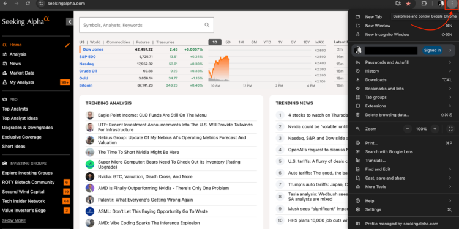459x229 pixels.
Task: Open Downloads from Chrome menu
Action: [403, 80]
